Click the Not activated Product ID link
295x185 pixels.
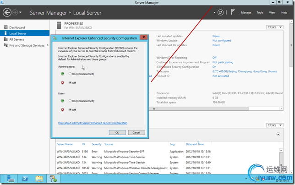coord(221,76)
